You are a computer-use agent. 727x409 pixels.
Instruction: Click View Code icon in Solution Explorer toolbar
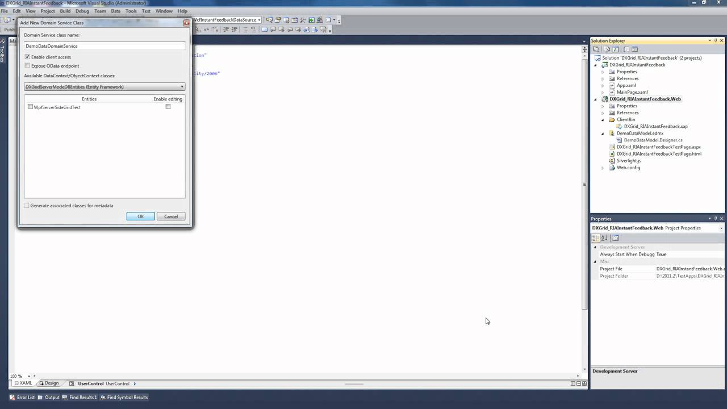[x=626, y=49]
